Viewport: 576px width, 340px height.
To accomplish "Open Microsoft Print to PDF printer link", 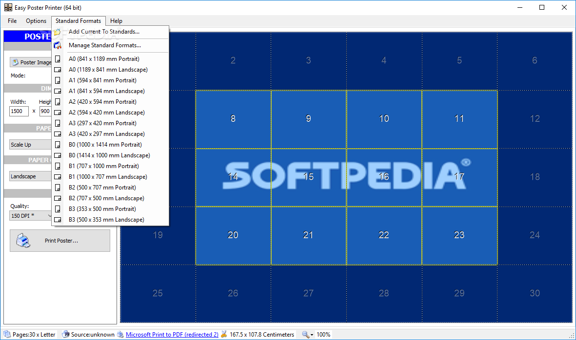I will coord(172,335).
